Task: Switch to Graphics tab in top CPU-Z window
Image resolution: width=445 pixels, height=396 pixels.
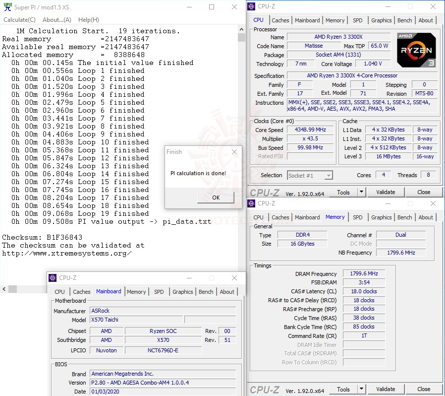Action: [x=381, y=20]
